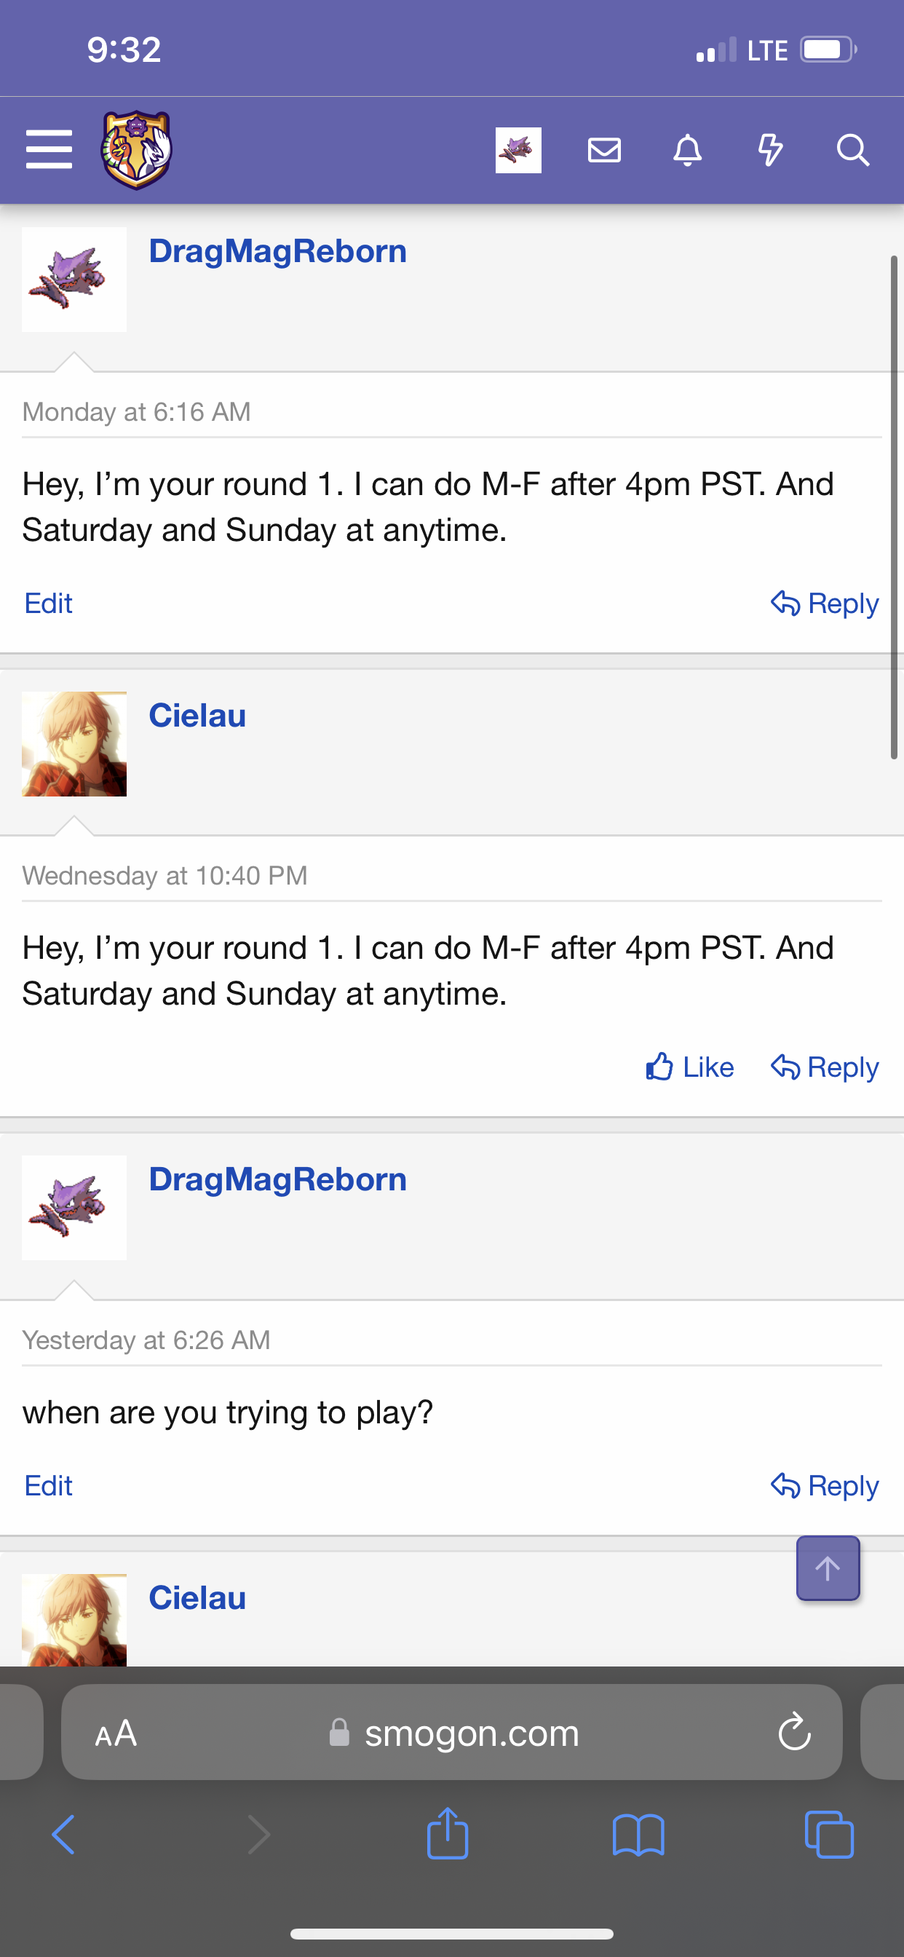904x1957 pixels.
Task: Open the inbox envelope icon
Action: pos(605,150)
